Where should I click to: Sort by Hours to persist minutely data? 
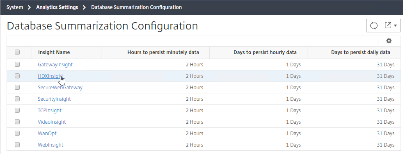163,52
